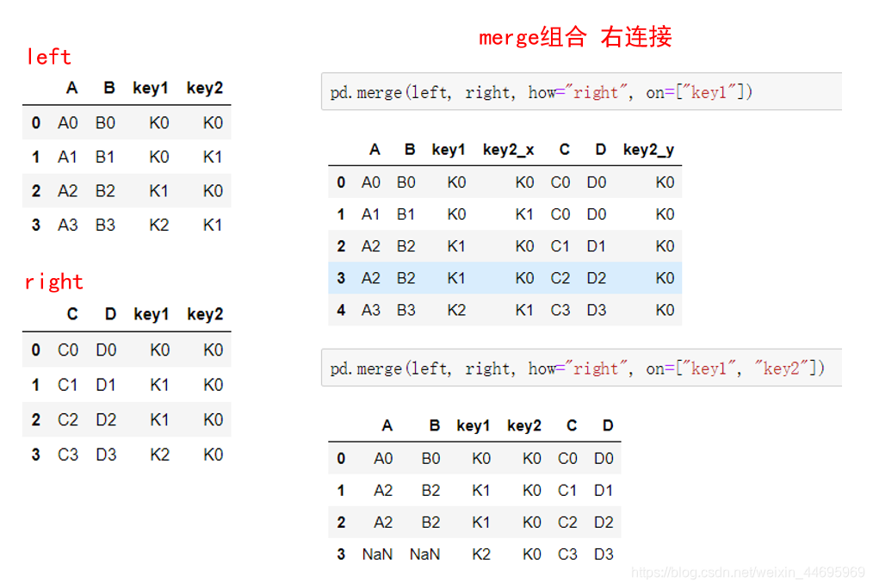Select the "B" header in the left table
The width and height of the screenshot is (873, 588).
[109, 88]
